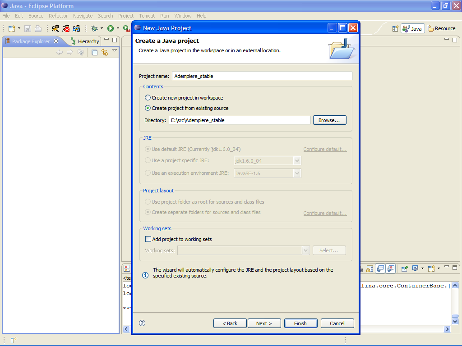Click the fast view icon in status bar
The width and height of the screenshot is (462, 346).
[14, 341]
